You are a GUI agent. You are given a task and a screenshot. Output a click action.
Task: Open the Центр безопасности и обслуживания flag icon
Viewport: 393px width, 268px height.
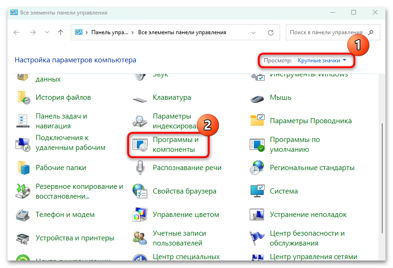pyautogui.click(x=257, y=238)
